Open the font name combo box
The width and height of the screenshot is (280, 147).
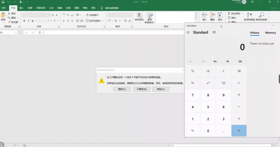pos(33,15)
